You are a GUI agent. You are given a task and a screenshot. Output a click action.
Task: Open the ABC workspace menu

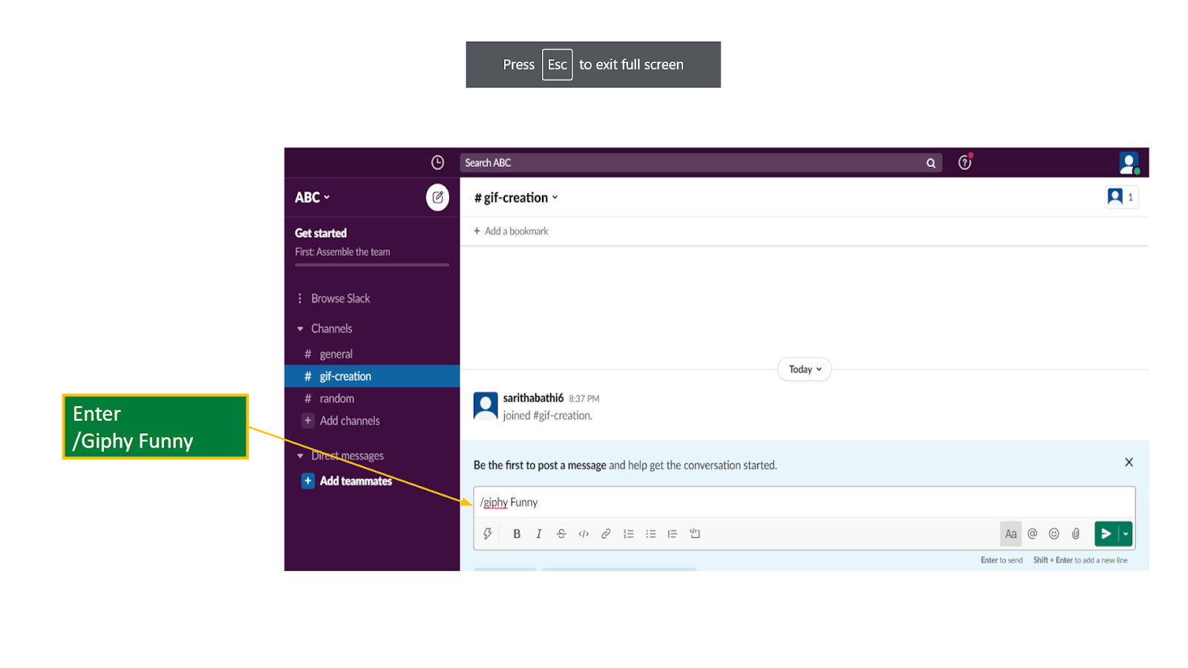[312, 197]
